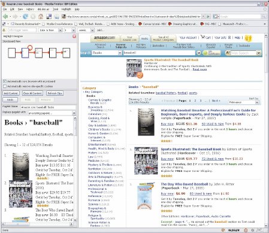Image resolution: width=269 pixels, height=233 pixels.
Task: Open the SVG - MDC bookmark
Action: [x=208, y=24]
